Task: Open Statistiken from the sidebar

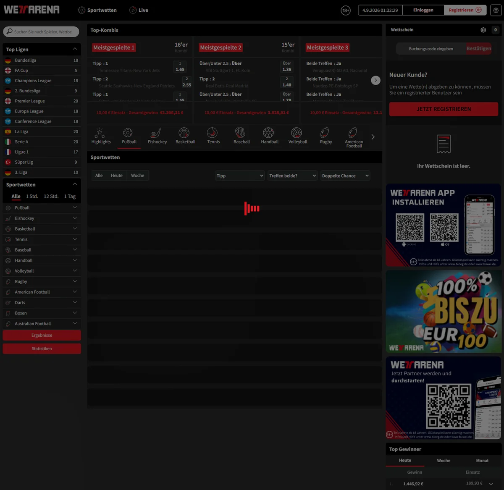Action: point(42,349)
